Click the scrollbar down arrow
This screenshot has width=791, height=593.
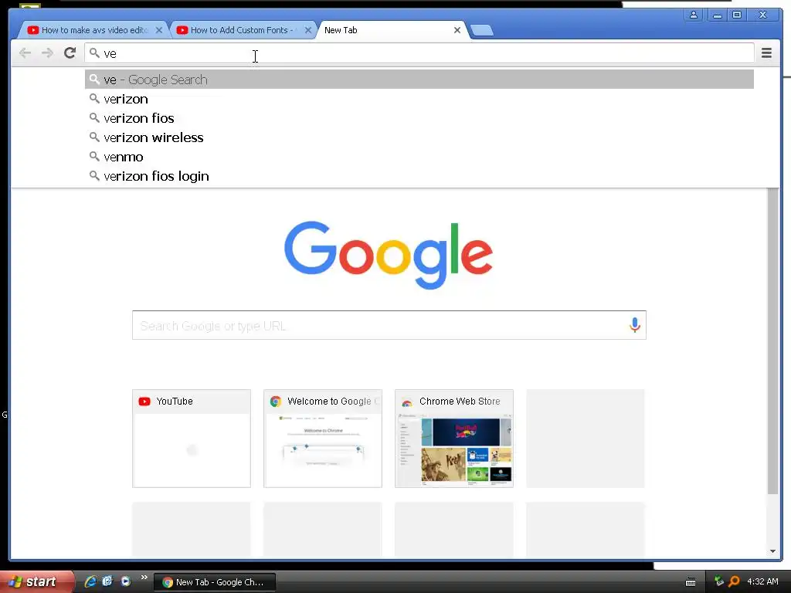click(x=772, y=551)
